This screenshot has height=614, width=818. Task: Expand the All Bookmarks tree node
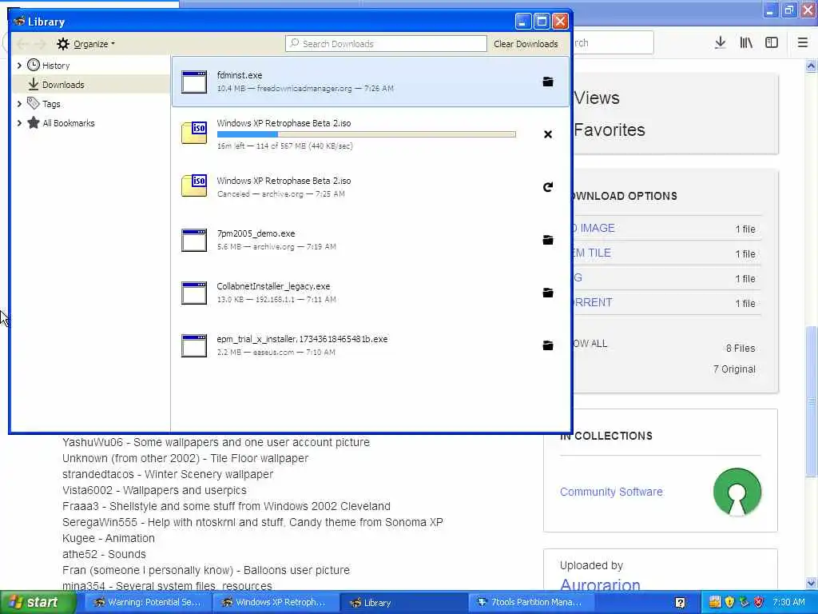click(x=19, y=123)
